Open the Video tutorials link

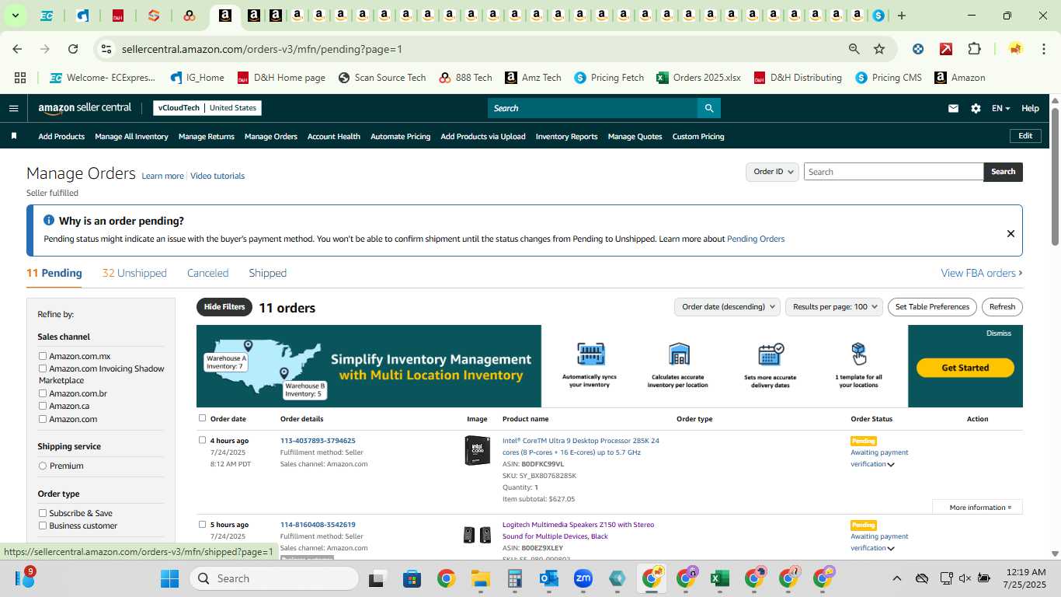click(217, 176)
